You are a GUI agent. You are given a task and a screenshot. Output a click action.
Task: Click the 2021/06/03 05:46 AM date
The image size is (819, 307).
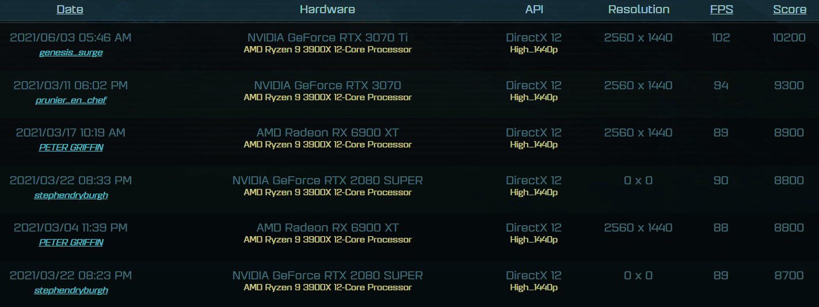pyautogui.click(x=71, y=37)
